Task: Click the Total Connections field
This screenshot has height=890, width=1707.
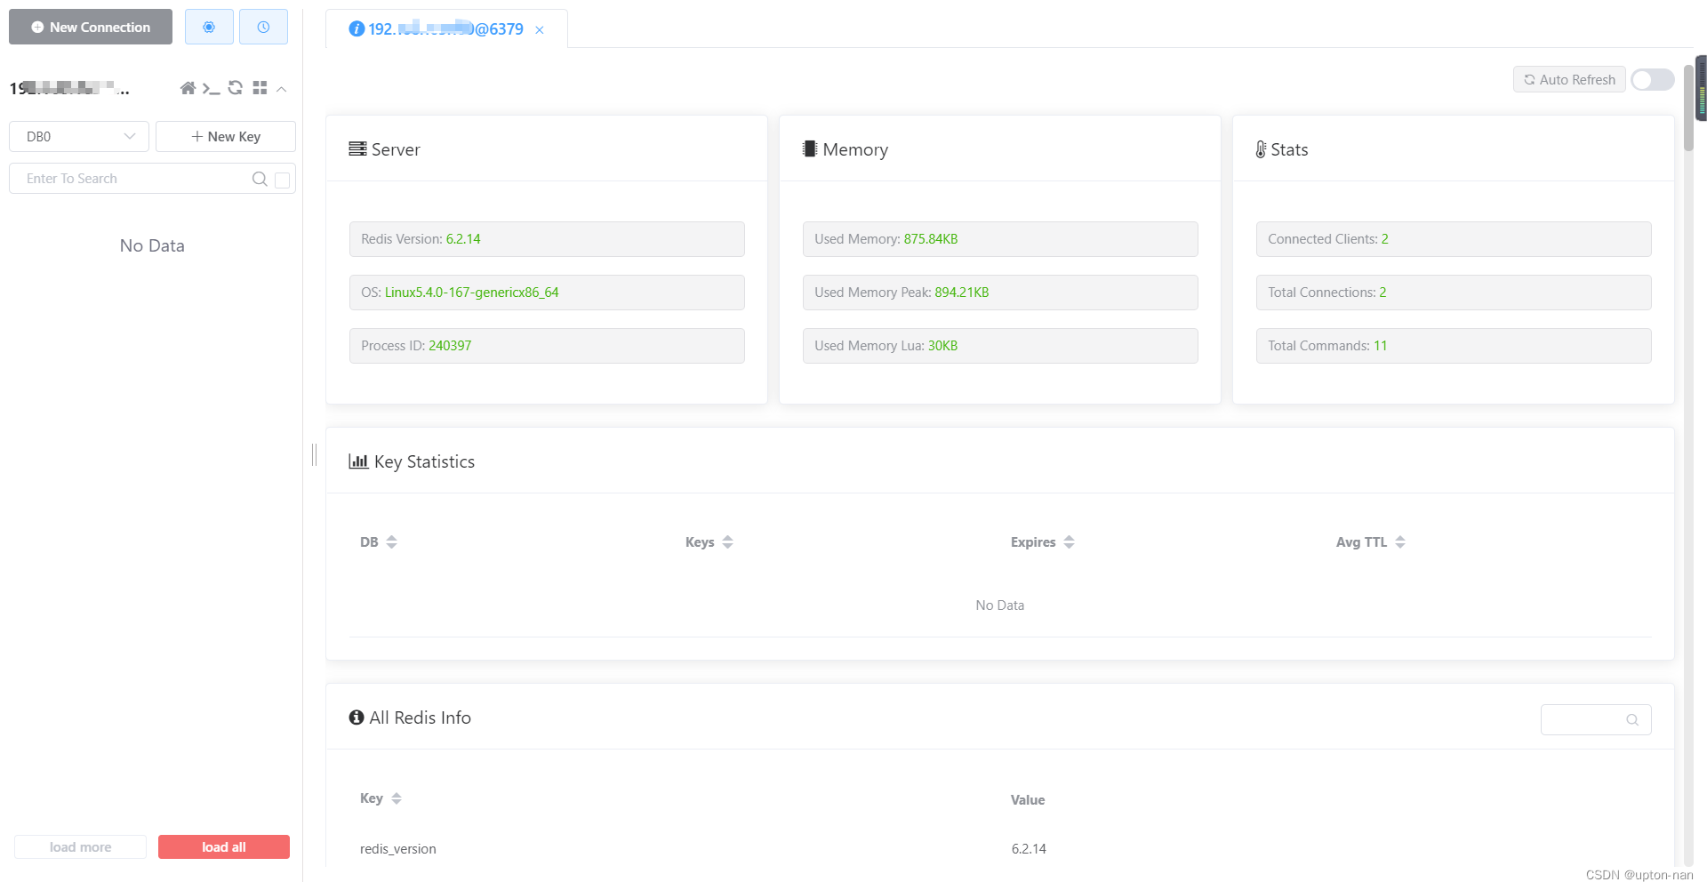Action: coord(1454,293)
